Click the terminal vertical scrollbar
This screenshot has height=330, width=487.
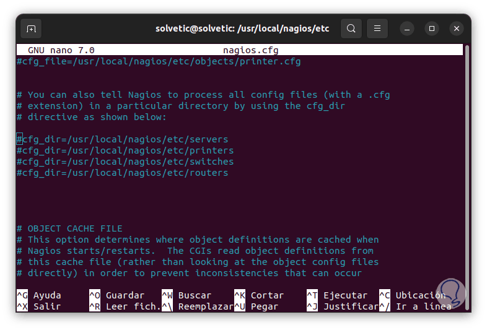click(x=467, y=177)
